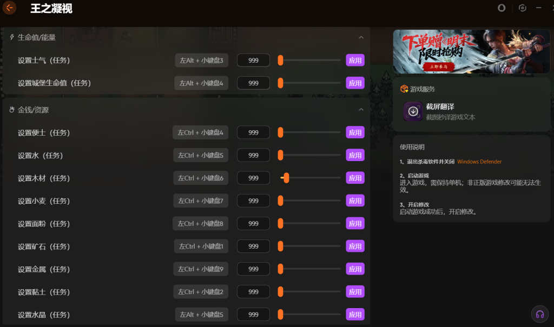Click the 截屏翻译 download icon
This screenshot has width=554, height=327.
[413, 111]
